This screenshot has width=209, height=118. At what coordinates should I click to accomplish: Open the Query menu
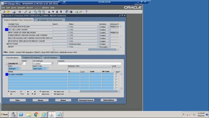[x=13, y=8]
